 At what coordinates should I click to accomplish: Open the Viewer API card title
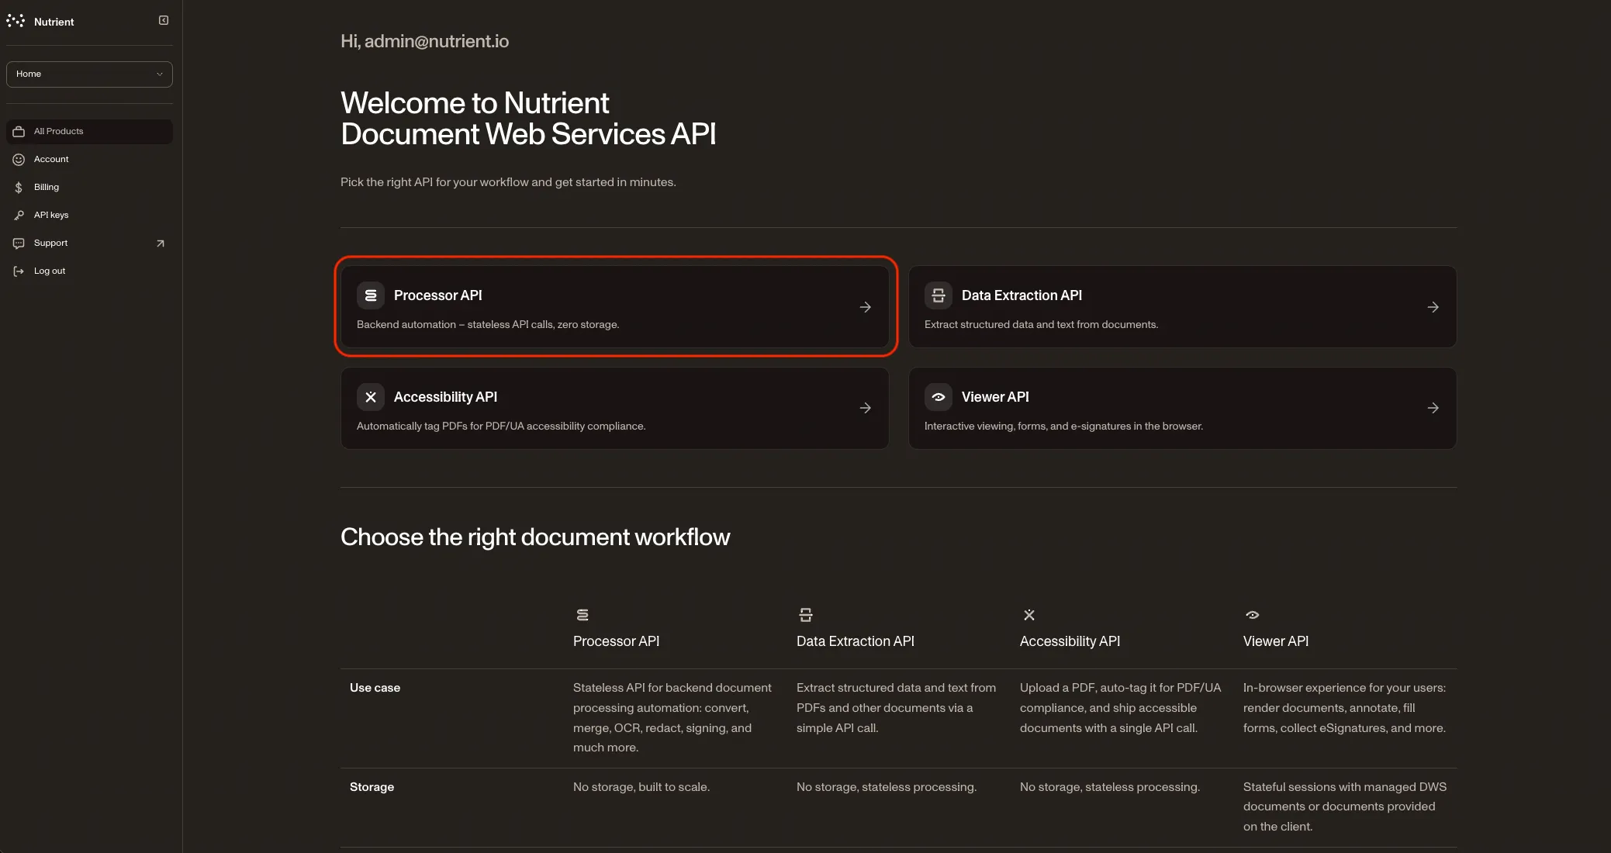point(995,397)
